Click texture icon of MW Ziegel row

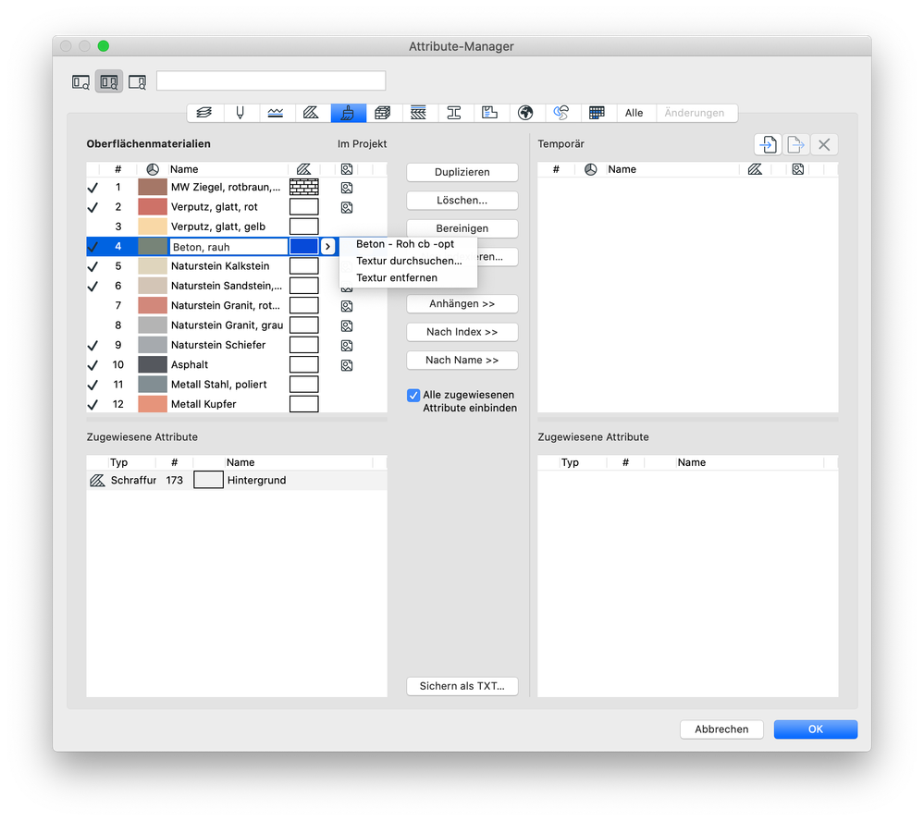click(347, 188)
